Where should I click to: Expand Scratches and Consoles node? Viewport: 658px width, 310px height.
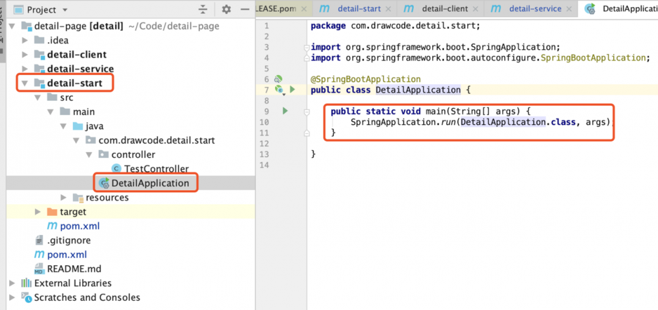(12, 297)
